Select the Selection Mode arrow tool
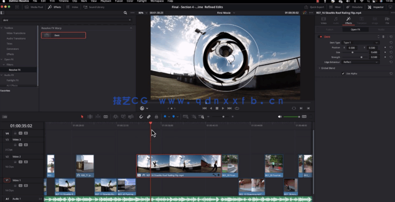The width and height of the screenshot is (395, 202). point(82,117)
